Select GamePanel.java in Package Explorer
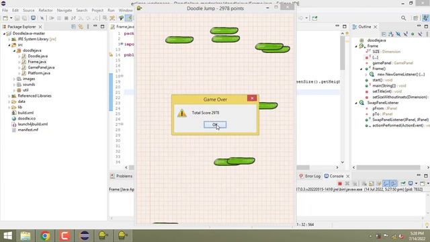The height and width of the screenshot is (242, 430). point(41,67)
